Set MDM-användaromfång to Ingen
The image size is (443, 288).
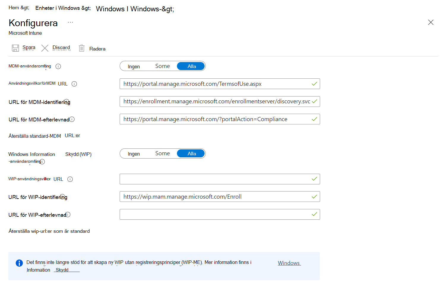134,67
